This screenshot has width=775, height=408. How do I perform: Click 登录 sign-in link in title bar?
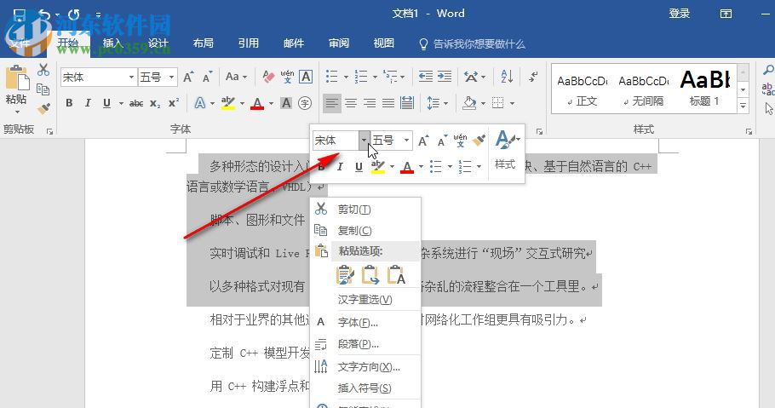679,14
